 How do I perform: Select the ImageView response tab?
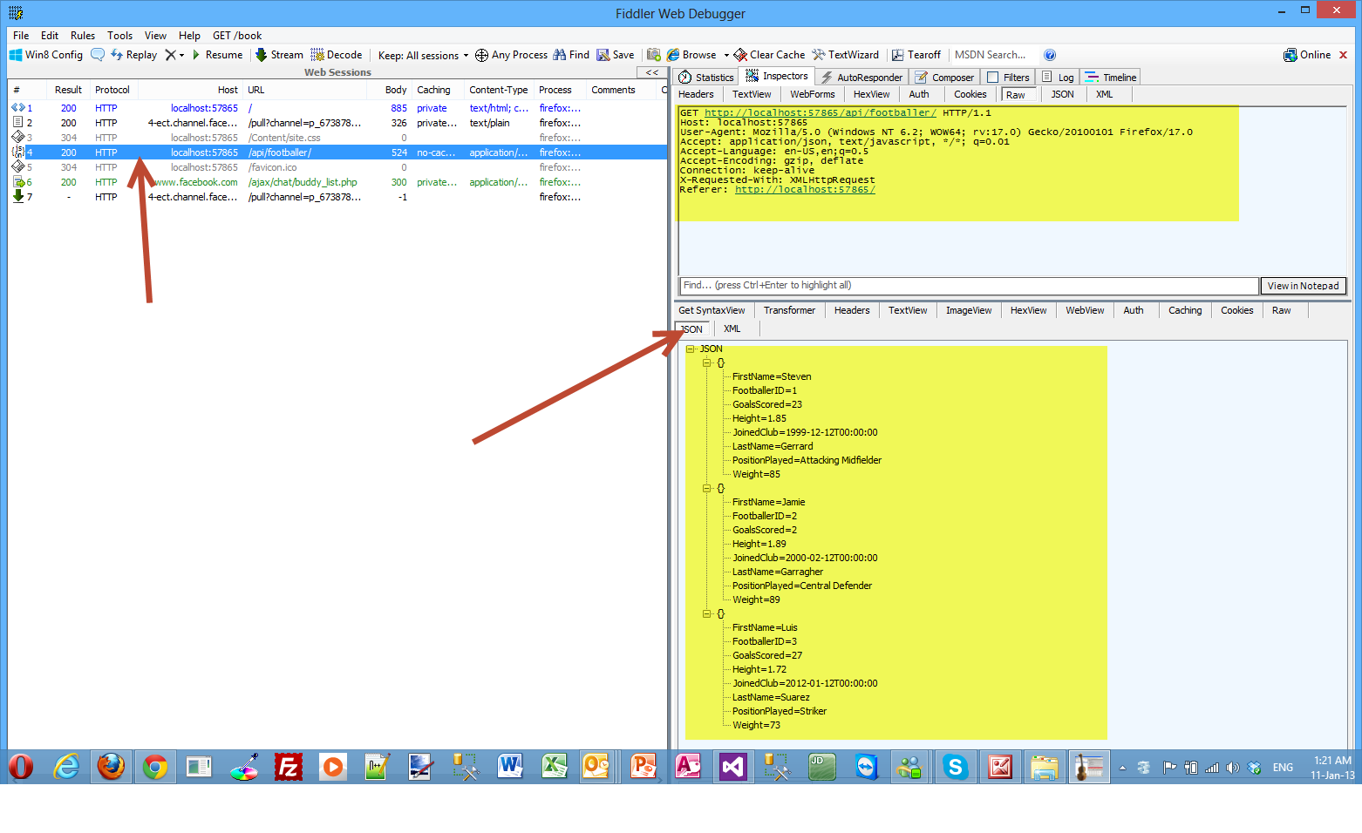point(969,310)
